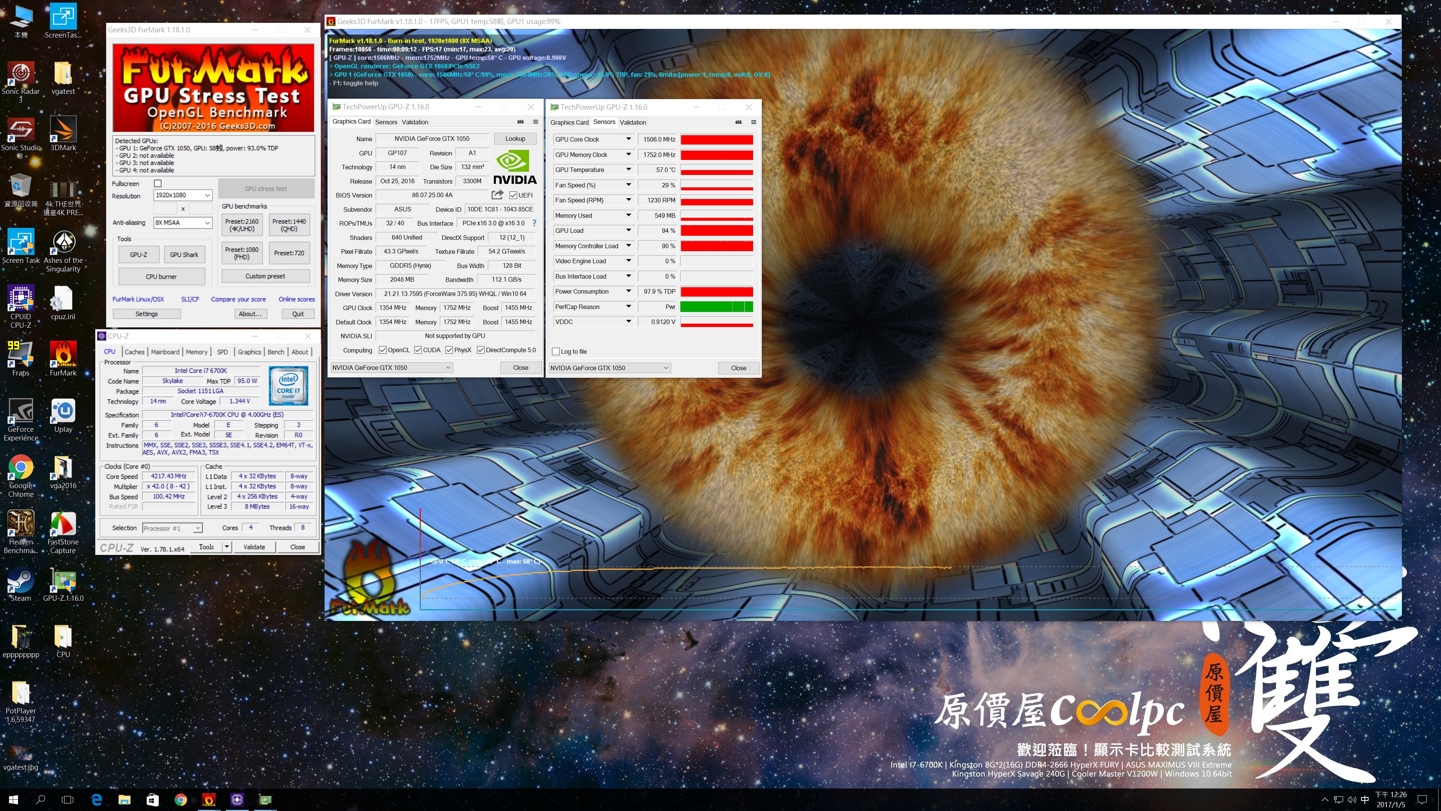The height and width of the screenshot is (811, 1441).
Task: Expand the Memory Used sensor dropdown
Action: pyautogui.click(x=628, y=215)
